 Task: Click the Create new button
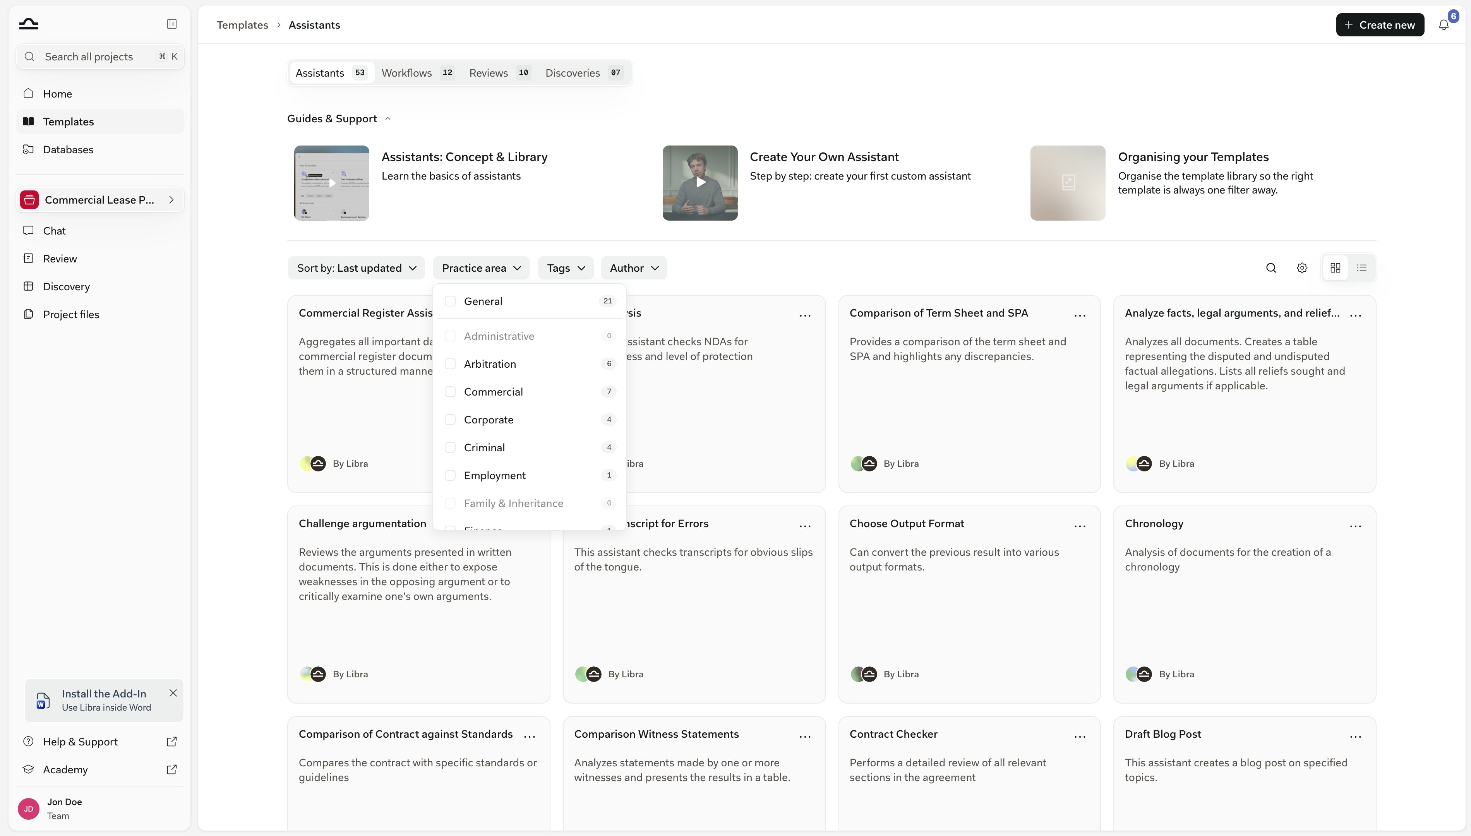[1380, 25]
